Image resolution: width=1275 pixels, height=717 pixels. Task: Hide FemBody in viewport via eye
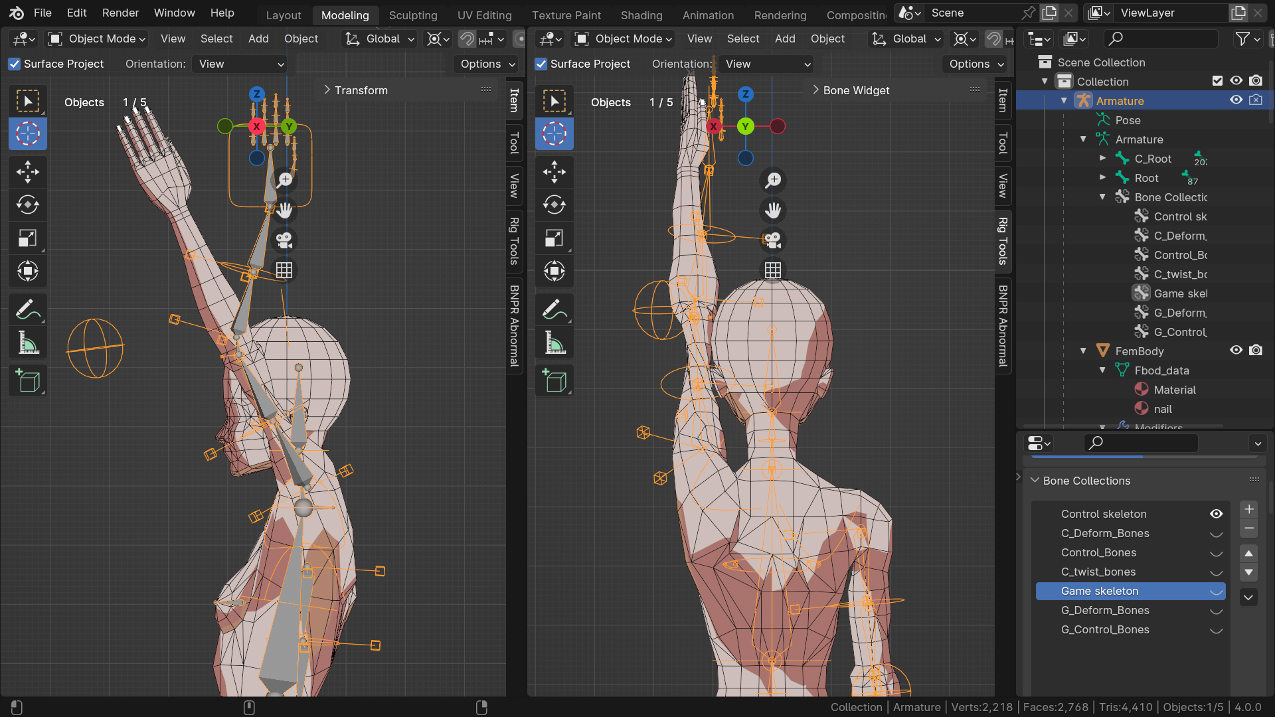coord(1236,350)
